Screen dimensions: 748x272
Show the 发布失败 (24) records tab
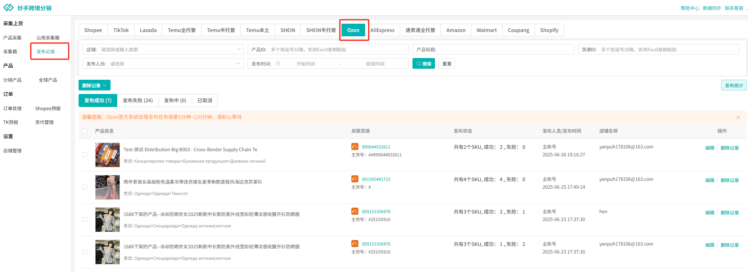click(x=138, y=100)
